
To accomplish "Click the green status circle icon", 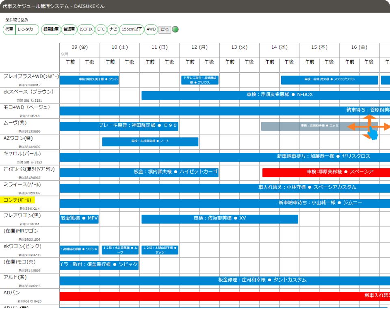I will click(175, 29).
